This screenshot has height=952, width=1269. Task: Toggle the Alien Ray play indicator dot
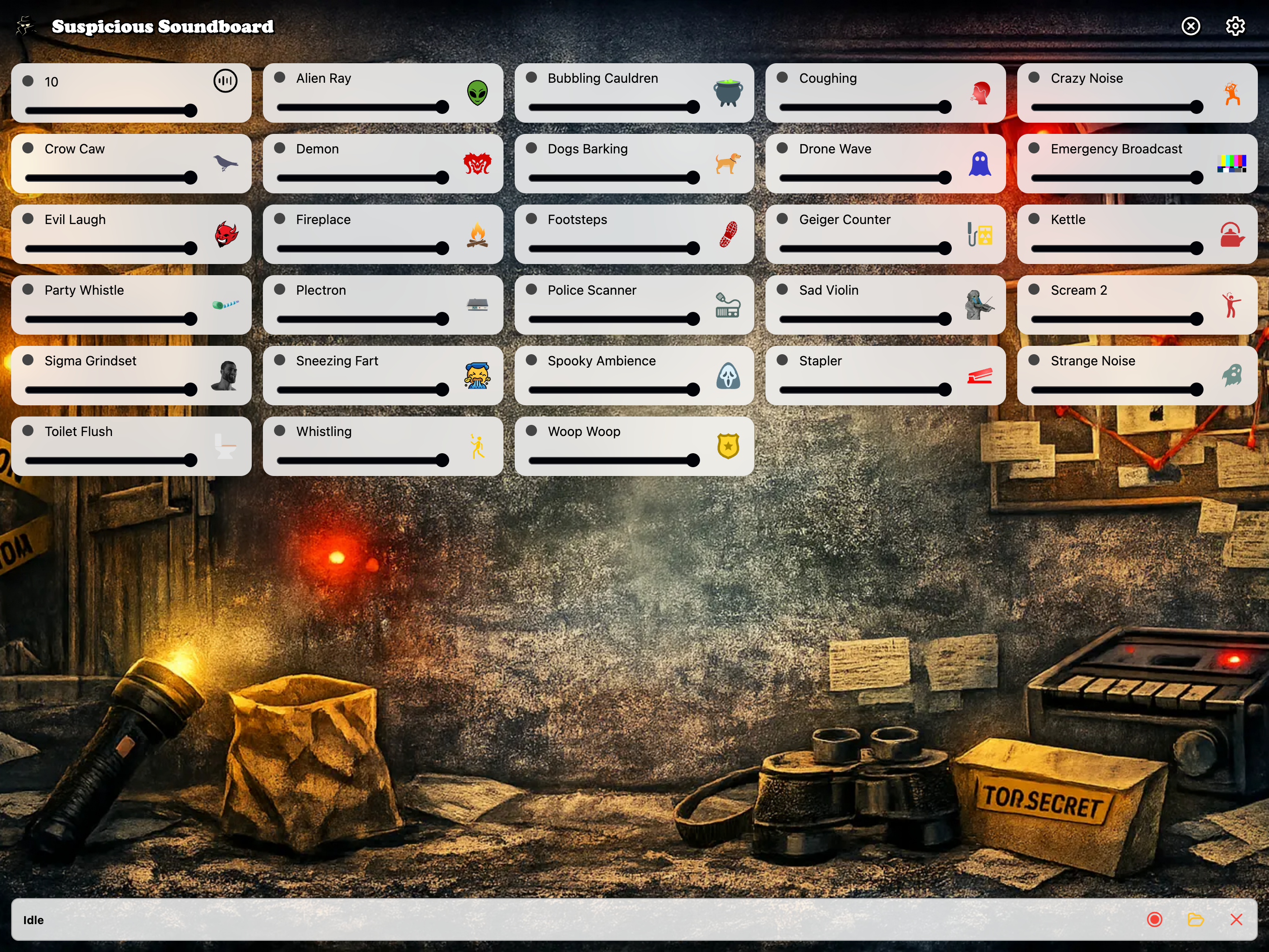click(280, 77)
